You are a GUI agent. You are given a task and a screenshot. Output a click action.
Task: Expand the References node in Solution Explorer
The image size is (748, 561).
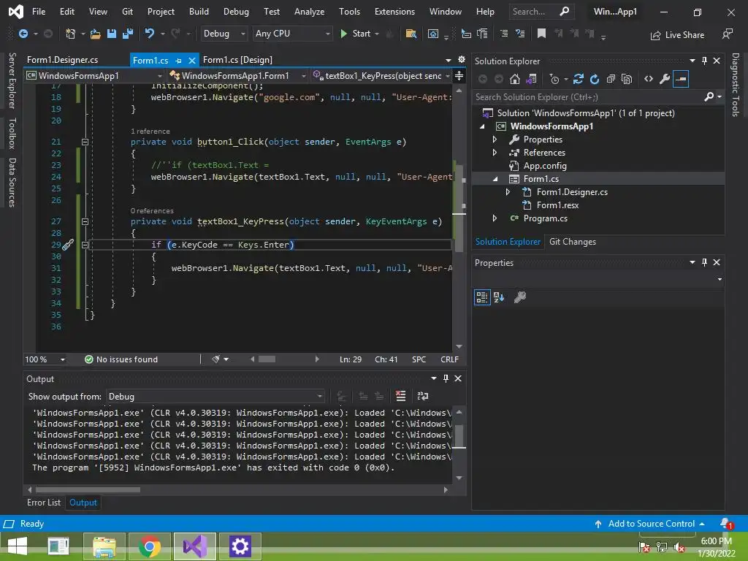pos(495,153)
